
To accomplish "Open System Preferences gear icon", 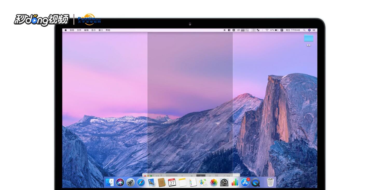I will click(x=224, y=182).
